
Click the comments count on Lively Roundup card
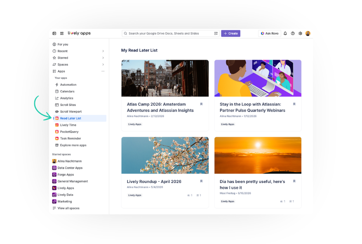point(199,195)
